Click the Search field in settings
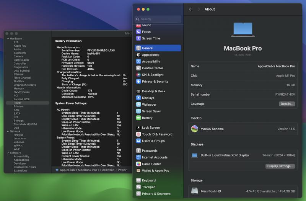 pos(158,19)
